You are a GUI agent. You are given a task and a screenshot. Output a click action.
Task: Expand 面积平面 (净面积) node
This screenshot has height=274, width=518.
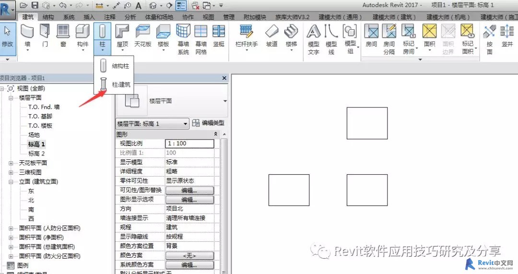tap(11, 238)
